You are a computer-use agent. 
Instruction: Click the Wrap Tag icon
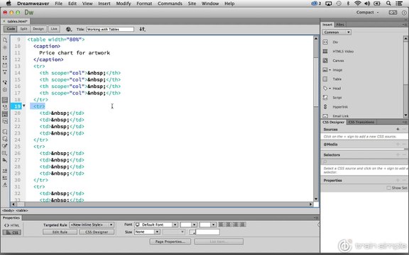(5, 146)
